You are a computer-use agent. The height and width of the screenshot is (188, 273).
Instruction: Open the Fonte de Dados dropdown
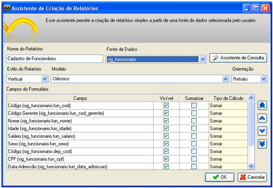202,59
